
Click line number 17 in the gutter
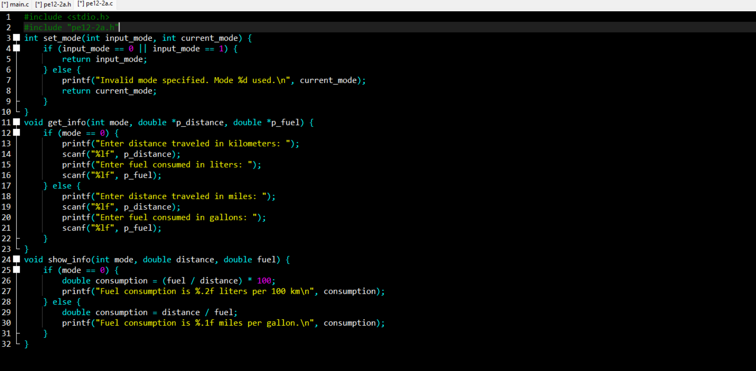click(6, 186)
